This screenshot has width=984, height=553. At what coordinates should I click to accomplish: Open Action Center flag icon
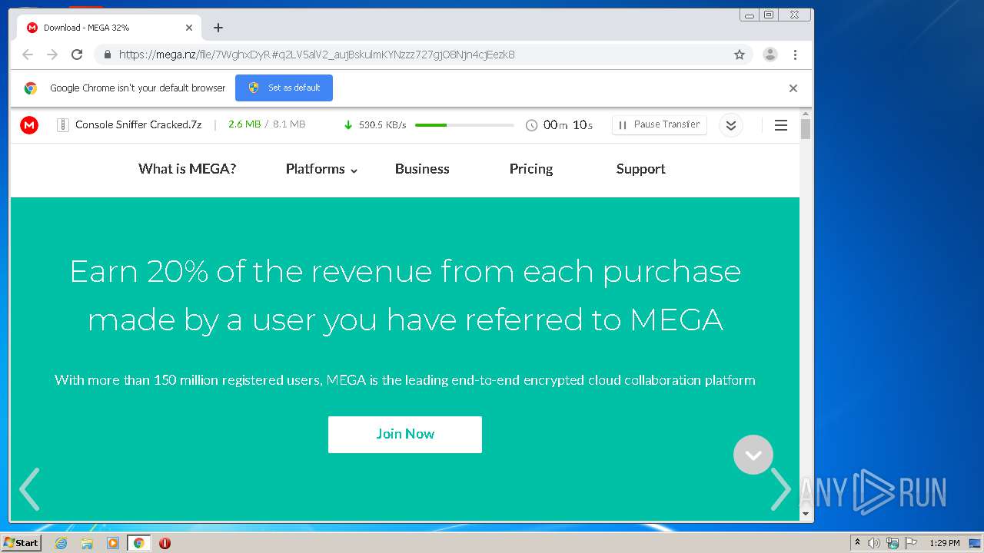[x=911, y=543]
